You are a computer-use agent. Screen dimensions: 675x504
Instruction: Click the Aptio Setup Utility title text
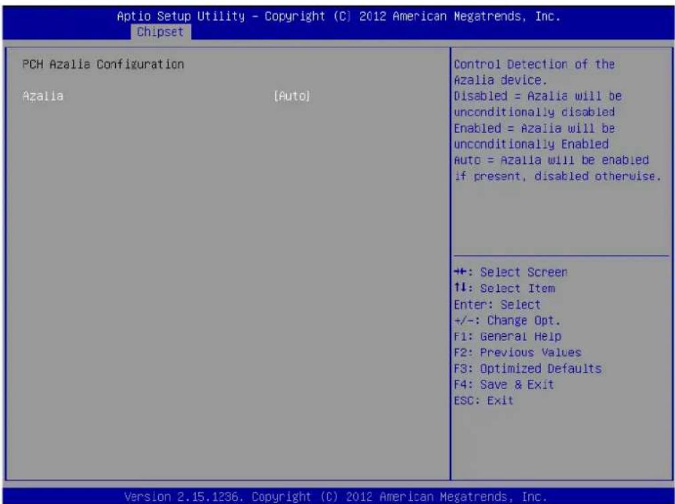tap(339, 16)
